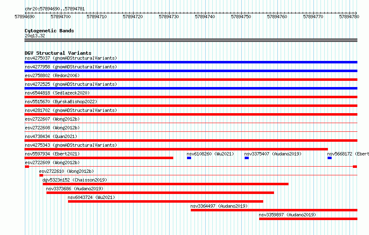
Task: Click the small red esv2722610 start block
Action: [41, 175]
